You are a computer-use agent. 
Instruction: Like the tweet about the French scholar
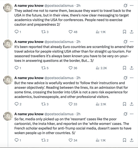point(73,140)
